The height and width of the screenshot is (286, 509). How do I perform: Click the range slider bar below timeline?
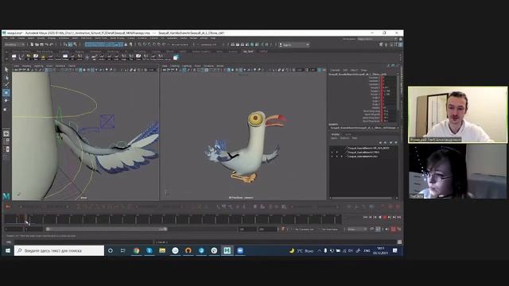(x=107, y=230)
